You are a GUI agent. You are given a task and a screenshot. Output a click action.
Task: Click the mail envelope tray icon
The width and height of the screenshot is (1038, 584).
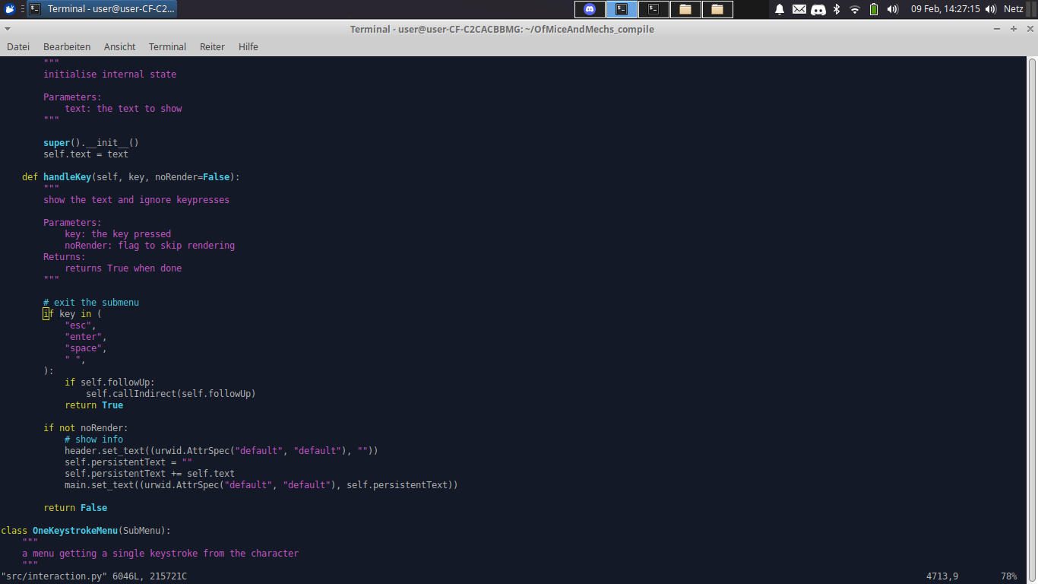tap(799, 9)
